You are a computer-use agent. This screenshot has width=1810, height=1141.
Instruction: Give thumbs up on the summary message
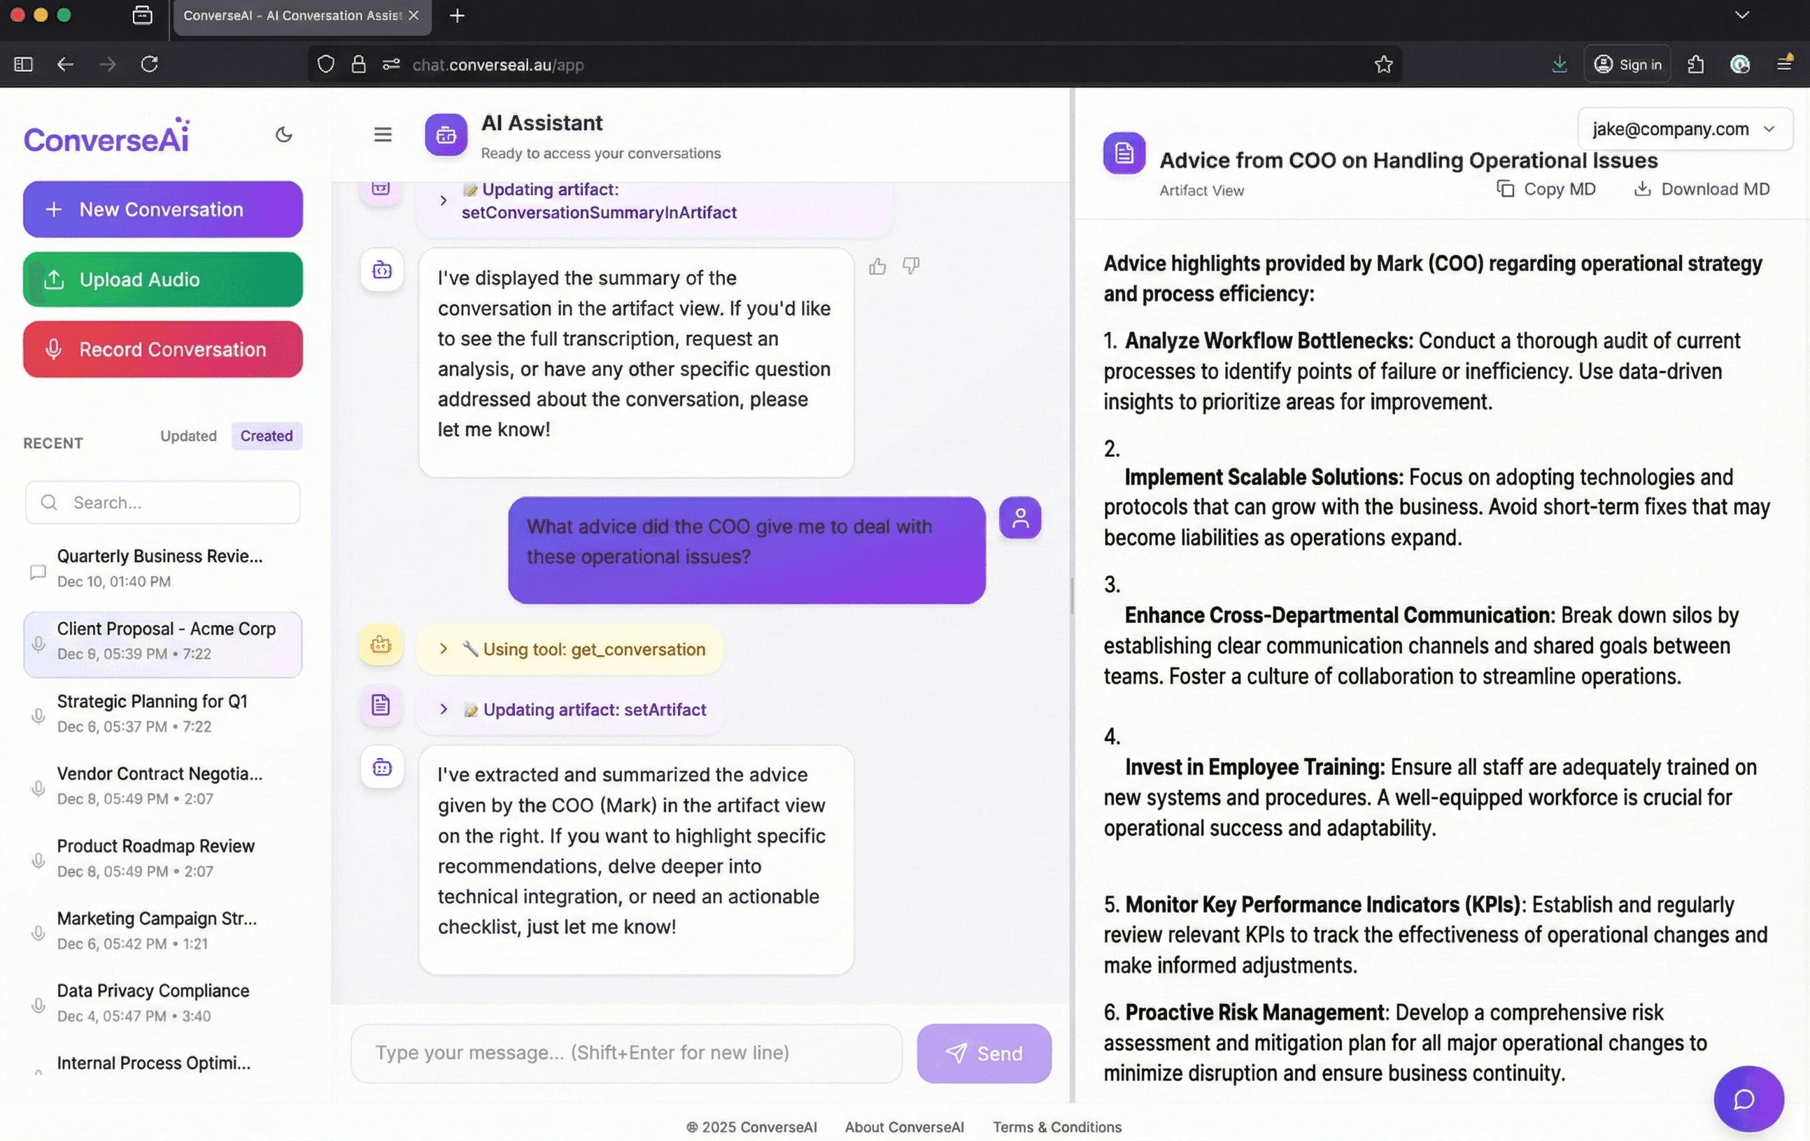coord(877,266)
